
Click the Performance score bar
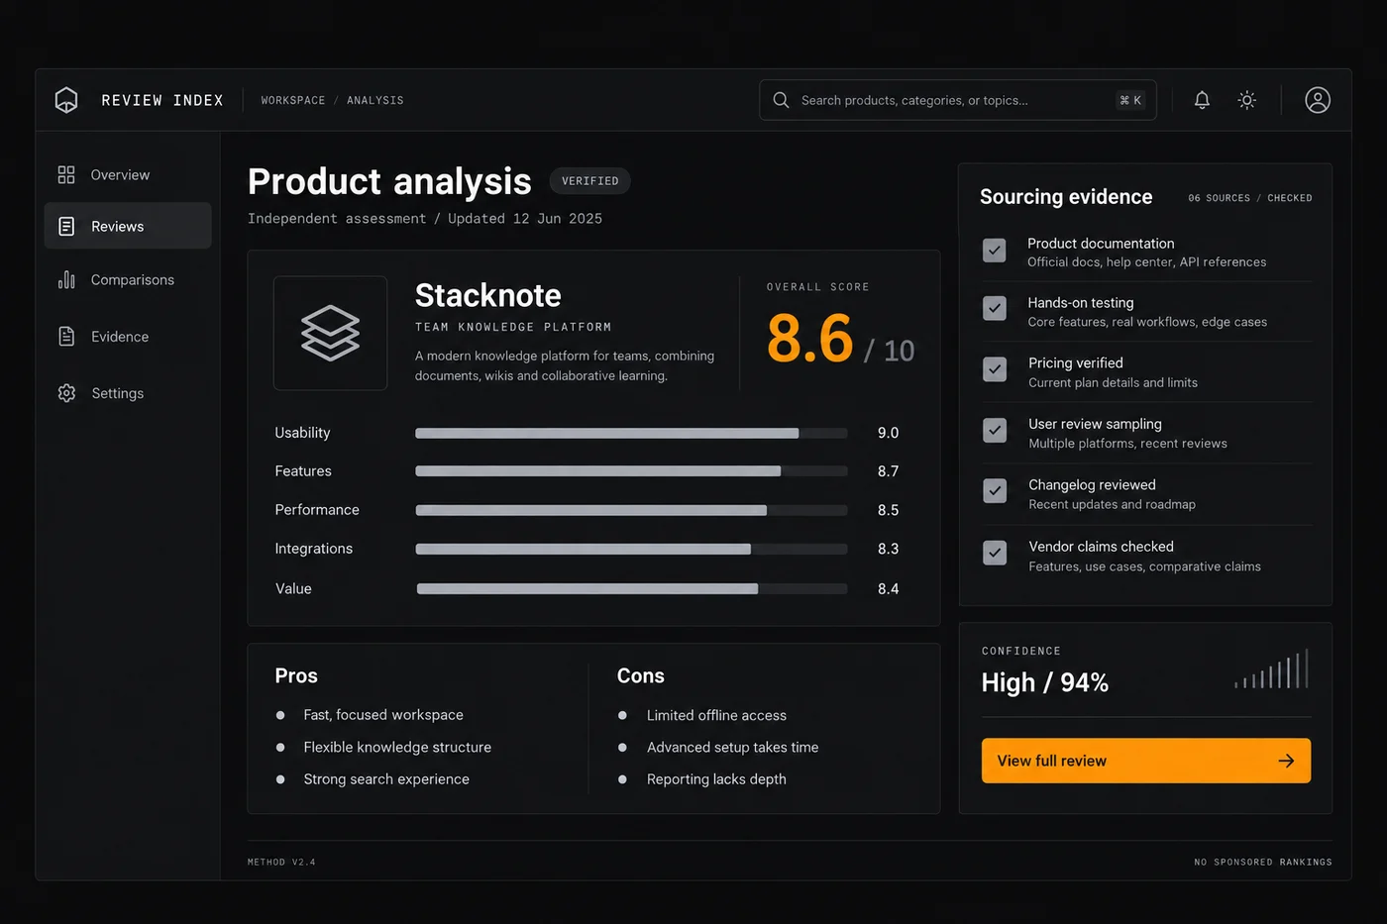point(631,510)
